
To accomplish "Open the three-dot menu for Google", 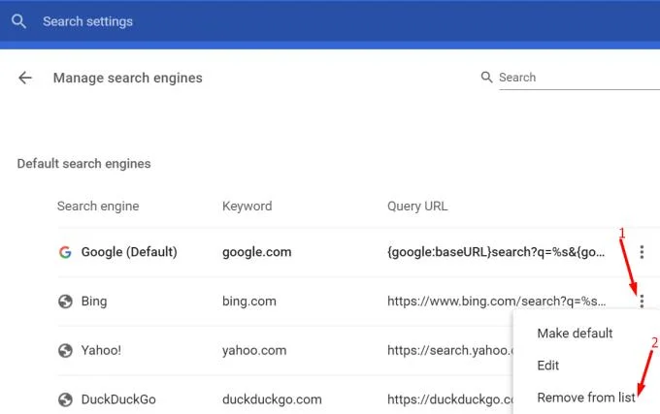I will (x=642, y=252).
